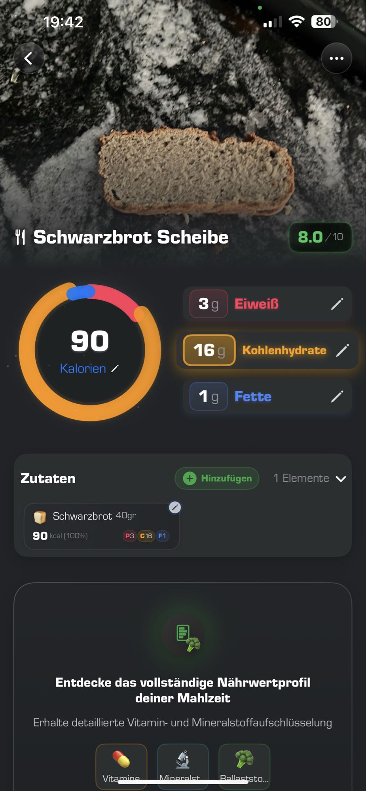Tap the C16 carbohydrate badge
The height and width of the screenshot is (791, 366).
(x=146, y=536)
